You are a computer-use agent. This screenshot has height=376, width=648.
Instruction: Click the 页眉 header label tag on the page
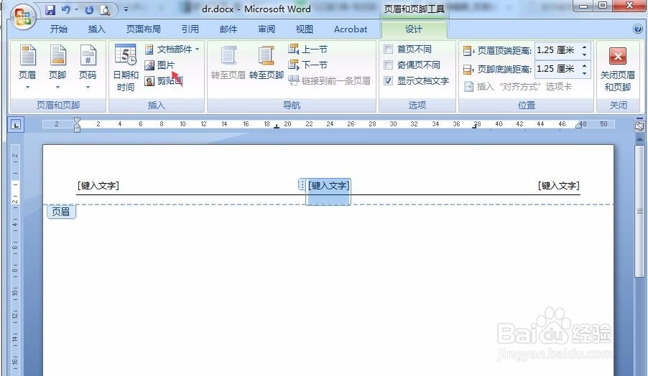click(x=61, y=212)
